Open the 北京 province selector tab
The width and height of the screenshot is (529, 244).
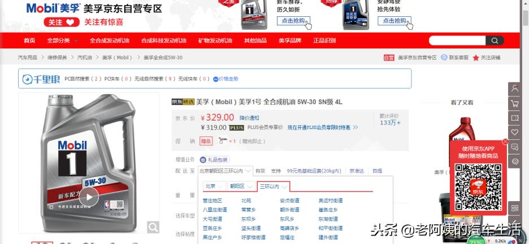click(215, 186)
